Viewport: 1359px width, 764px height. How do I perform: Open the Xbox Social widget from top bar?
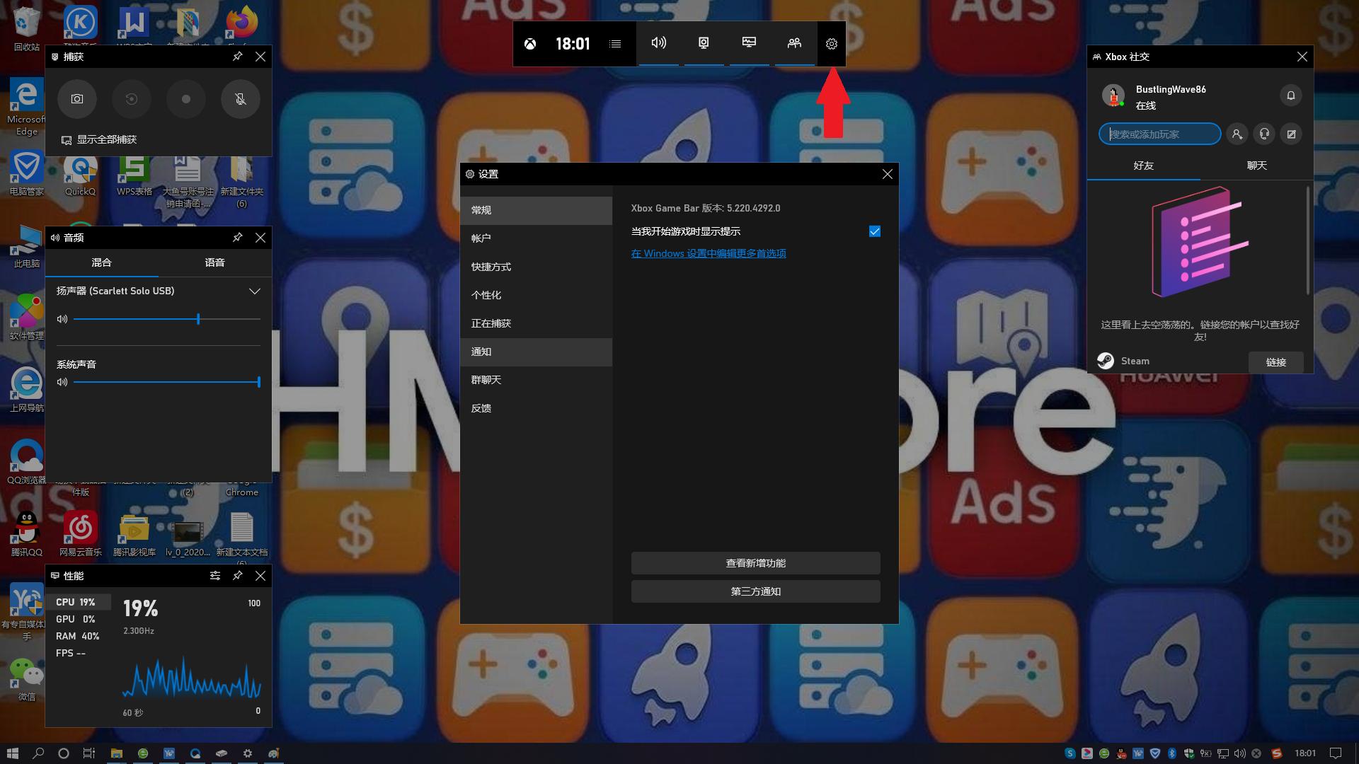click(x=794, y=43)
